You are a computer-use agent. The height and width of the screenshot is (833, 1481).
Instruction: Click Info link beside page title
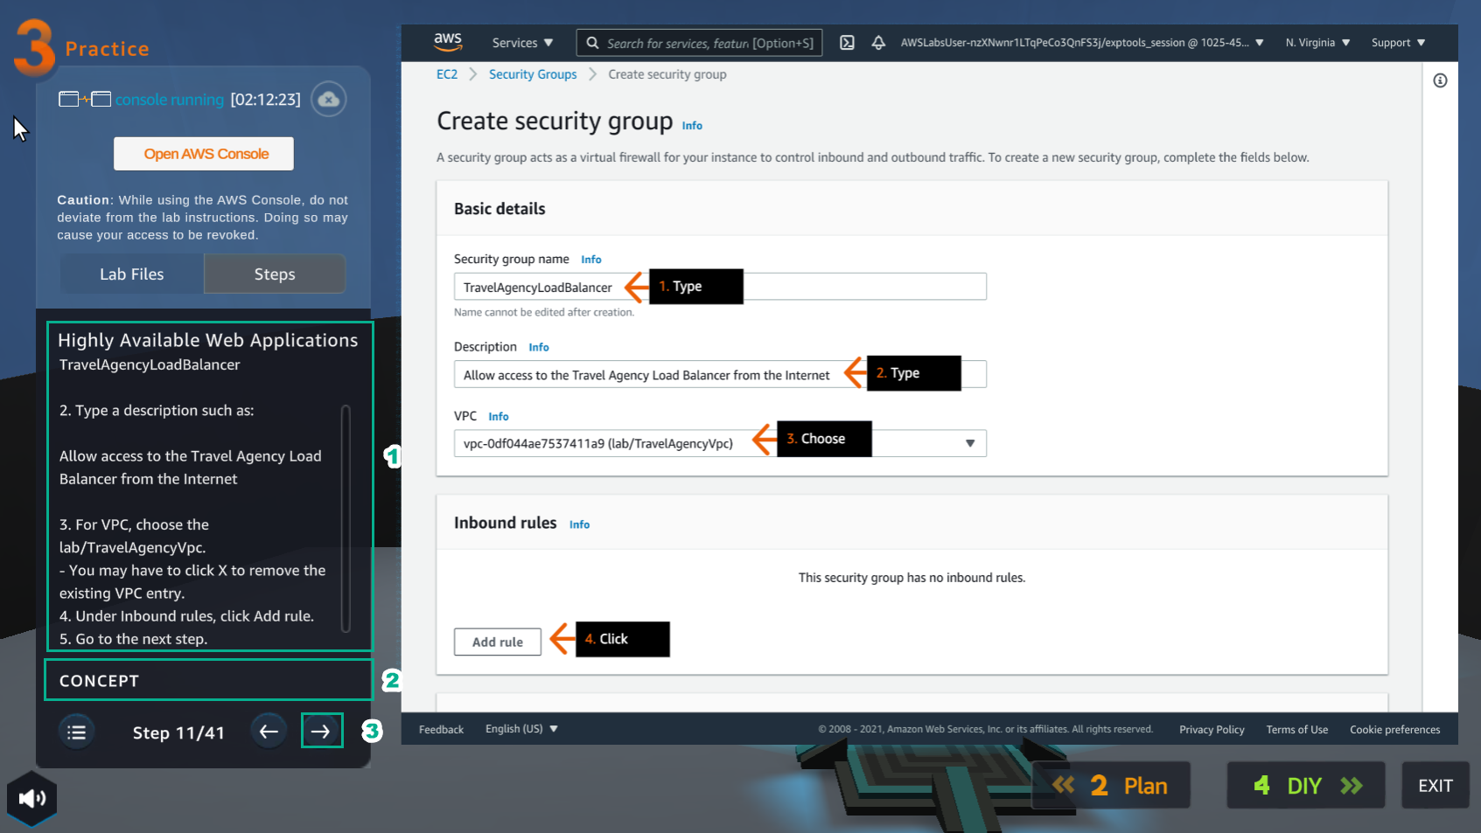(x=692, y=126)
